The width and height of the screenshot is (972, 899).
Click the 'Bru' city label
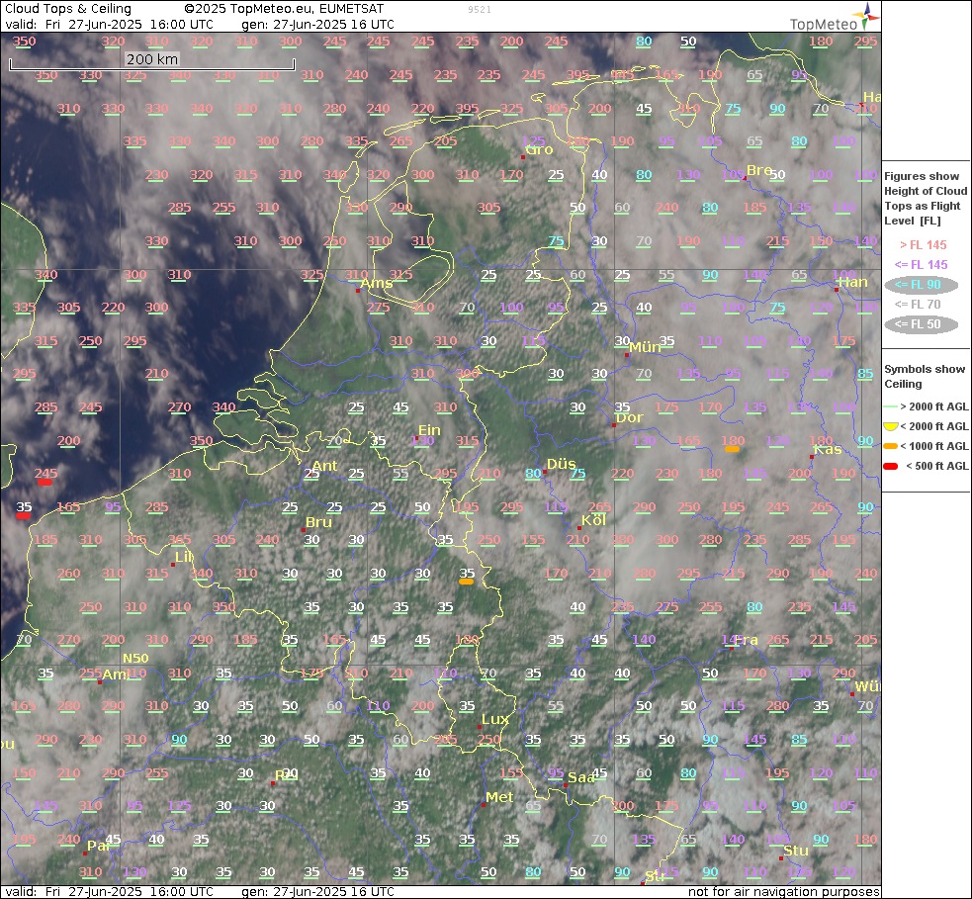tap(318, 522)
